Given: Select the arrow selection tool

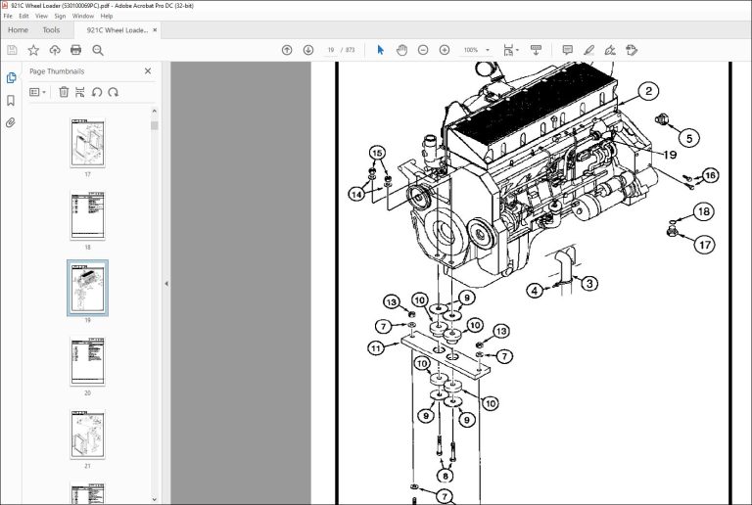Looking at the screenshot, I should tap(380, 50).
